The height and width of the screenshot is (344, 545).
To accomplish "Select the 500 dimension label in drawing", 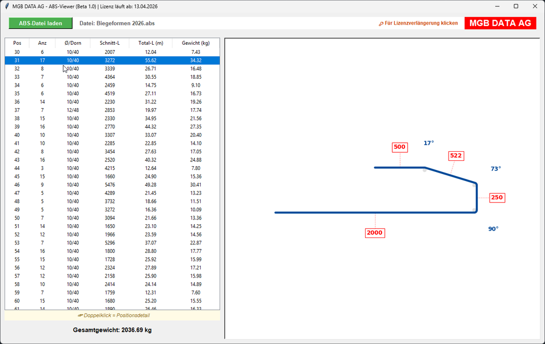I will (399, 147).
